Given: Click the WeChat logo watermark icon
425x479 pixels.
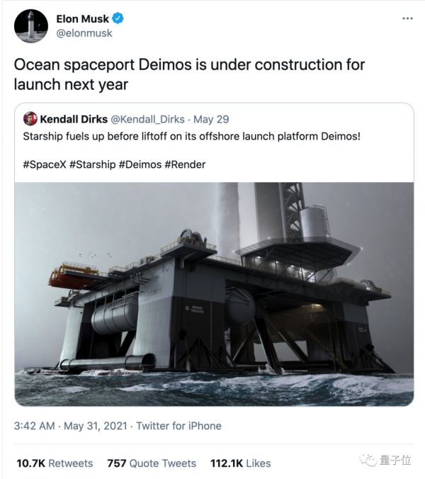Looking at the screenshot, I should coord(368,461).
